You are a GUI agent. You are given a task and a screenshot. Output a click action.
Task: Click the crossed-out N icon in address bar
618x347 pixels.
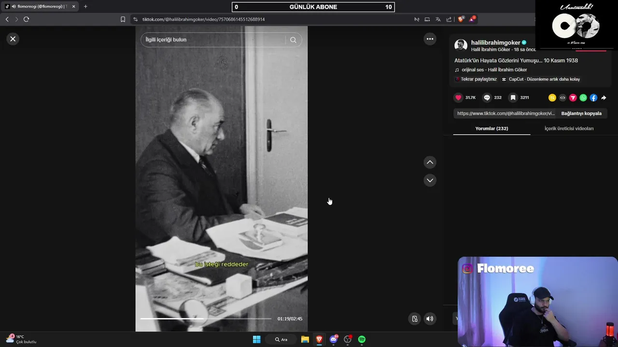click(x=417, y=19)
